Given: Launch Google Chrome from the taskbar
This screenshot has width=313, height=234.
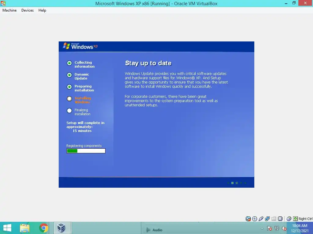Looking at the screenshot, I should [43, 228].
